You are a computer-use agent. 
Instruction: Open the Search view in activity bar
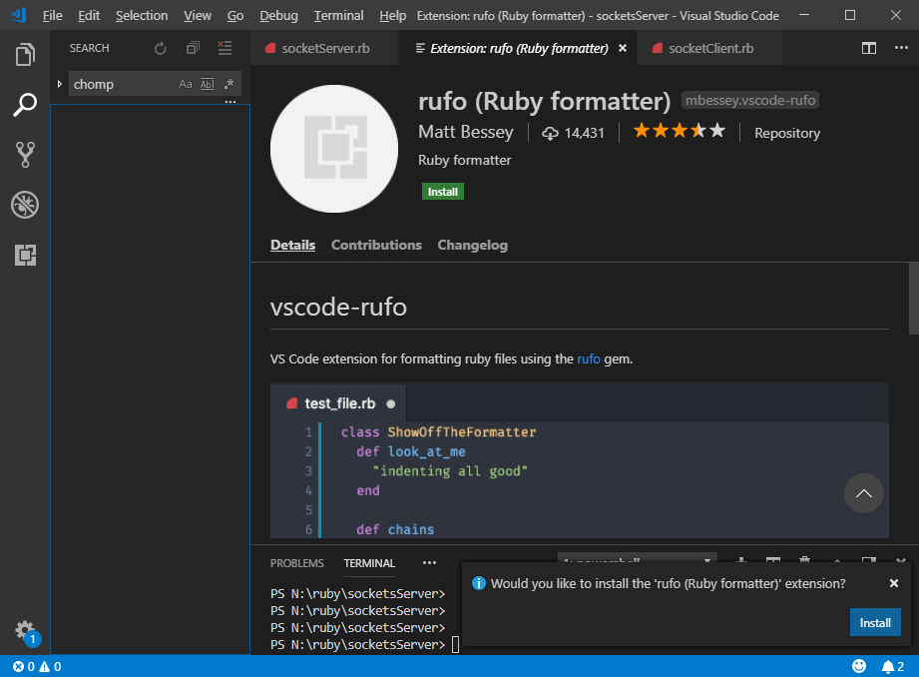point(25,105)
